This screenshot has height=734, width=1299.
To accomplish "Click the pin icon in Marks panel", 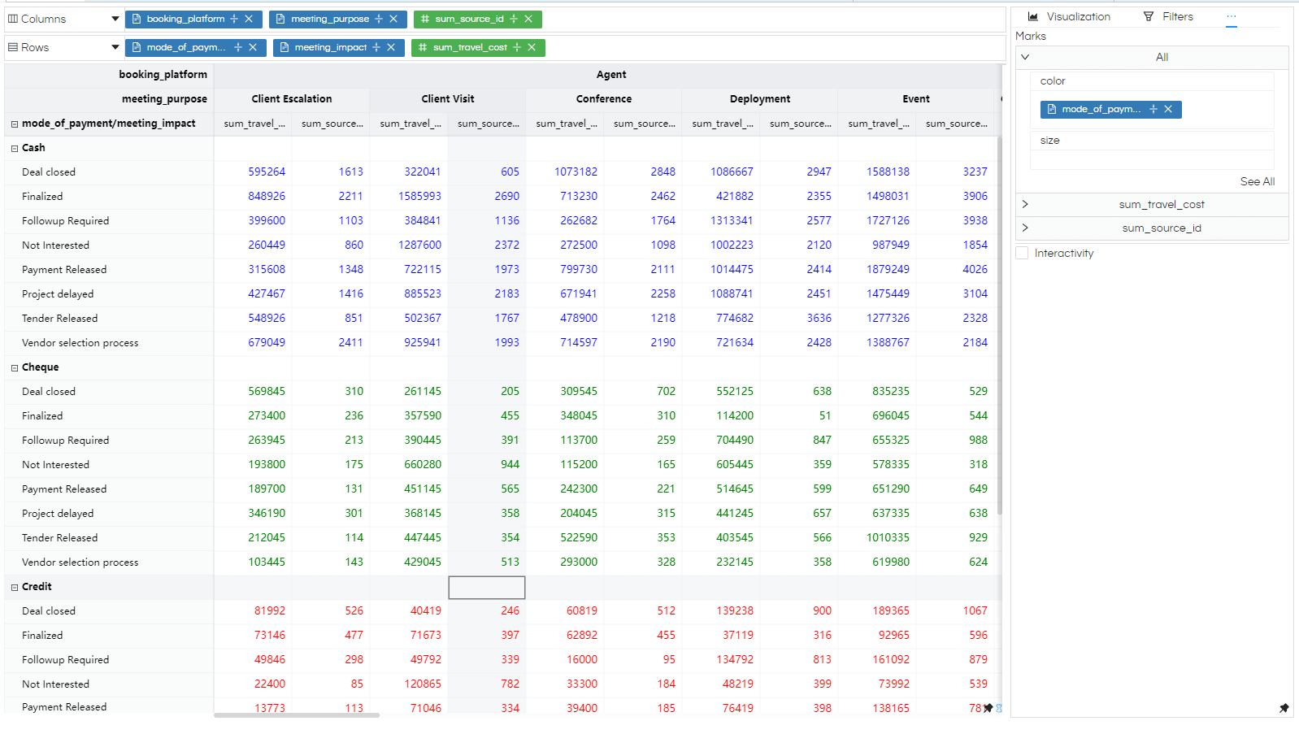I will 1284,708.
